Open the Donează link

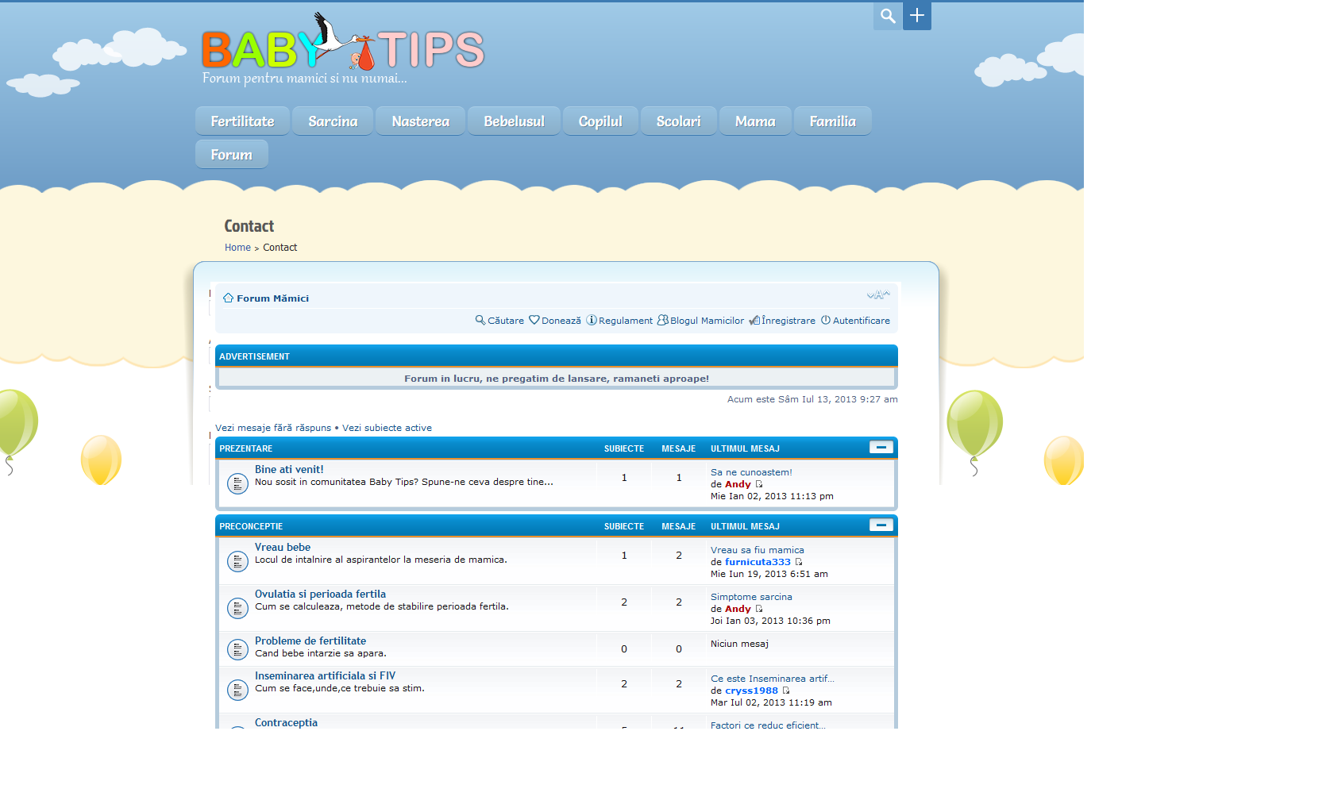click(x=561, y=321)
